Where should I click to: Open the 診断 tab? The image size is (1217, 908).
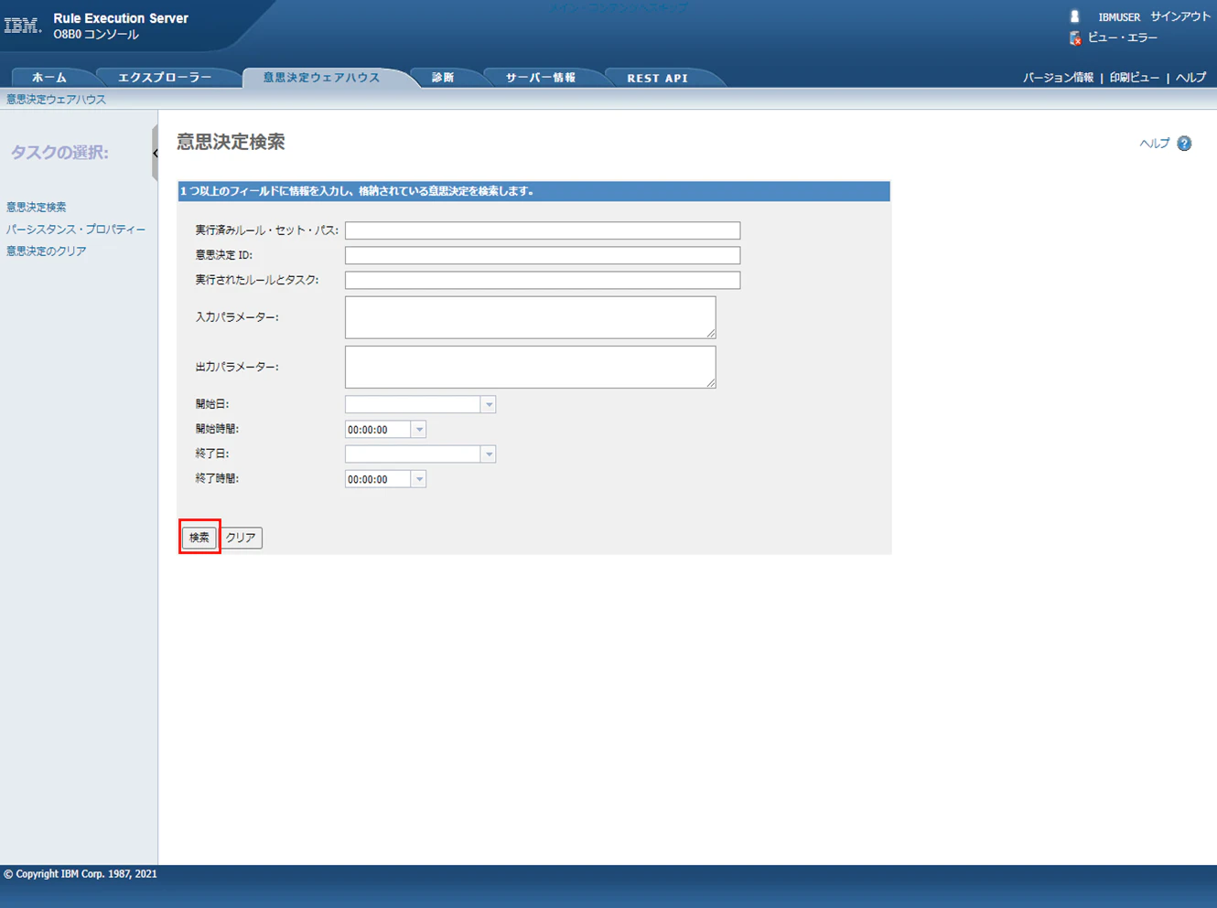[x=443, y=78]
